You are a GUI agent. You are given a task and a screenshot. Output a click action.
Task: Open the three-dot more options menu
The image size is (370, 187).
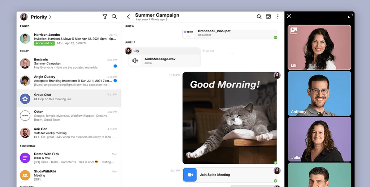click(x=278, y=17)
